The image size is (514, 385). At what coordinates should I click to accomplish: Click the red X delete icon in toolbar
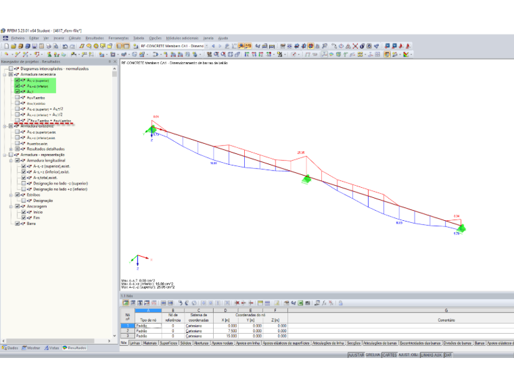(355, 46)
